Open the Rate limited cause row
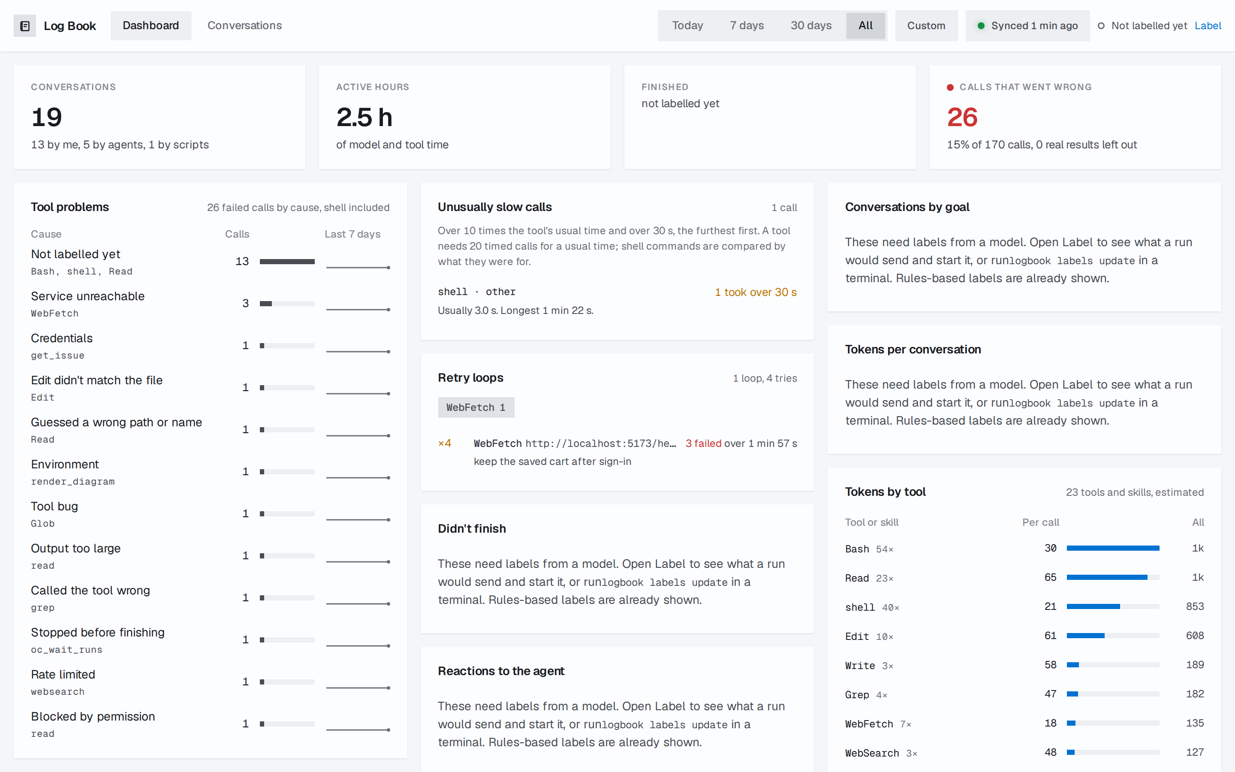1235x772 pixels. 210,682
